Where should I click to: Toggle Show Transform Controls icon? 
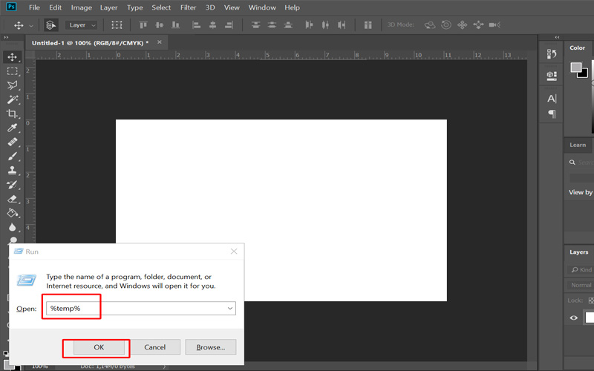[x=117, y=25]
